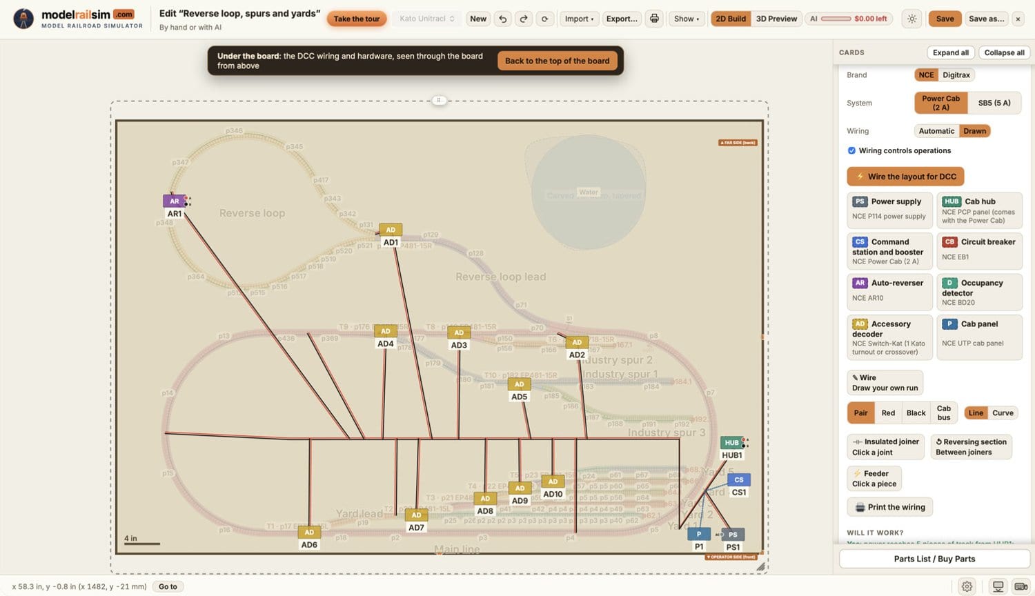The width and height of the screenshot is (1035, 596).
Task: Open the Kato Unitrack library dropdown
Action: click(x=427, y=19)
